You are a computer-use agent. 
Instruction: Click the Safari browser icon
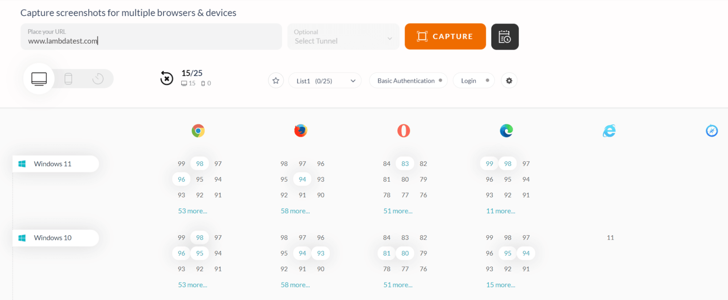pyautogui.click(x=712, y=131)
